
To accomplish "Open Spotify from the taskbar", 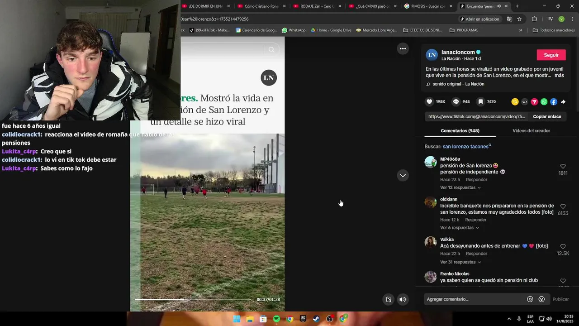I will [276, 319].
